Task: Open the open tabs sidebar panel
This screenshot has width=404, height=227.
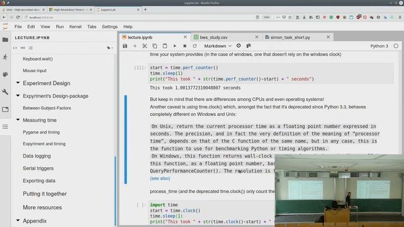Action: pos(5,109)
